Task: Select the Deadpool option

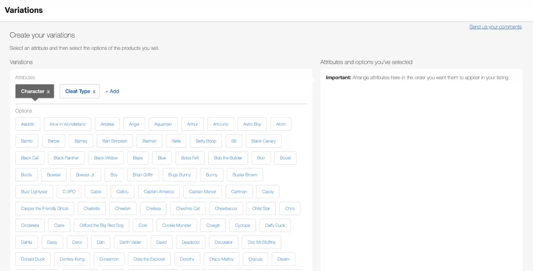Action: point(191,242)
